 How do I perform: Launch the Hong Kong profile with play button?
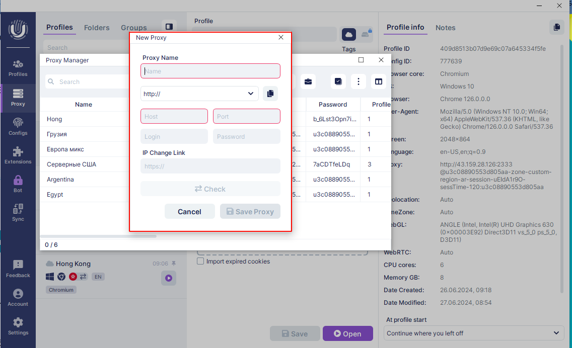coord(169,278)
